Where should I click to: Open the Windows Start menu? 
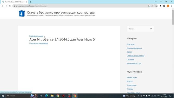coord(3,96)
